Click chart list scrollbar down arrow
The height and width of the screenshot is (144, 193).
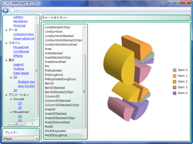[x=84, y=136]
